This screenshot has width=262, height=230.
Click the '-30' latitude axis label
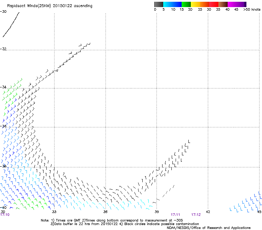pyautogui.click(x=3, y=12)
